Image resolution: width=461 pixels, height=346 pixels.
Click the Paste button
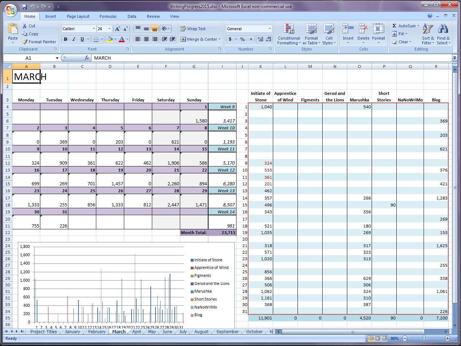pyautogui.click(x=13, y=33)
